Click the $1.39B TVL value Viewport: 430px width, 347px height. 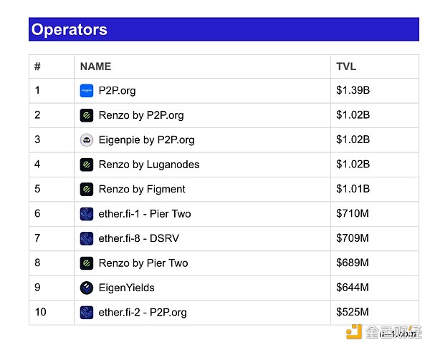353,90
